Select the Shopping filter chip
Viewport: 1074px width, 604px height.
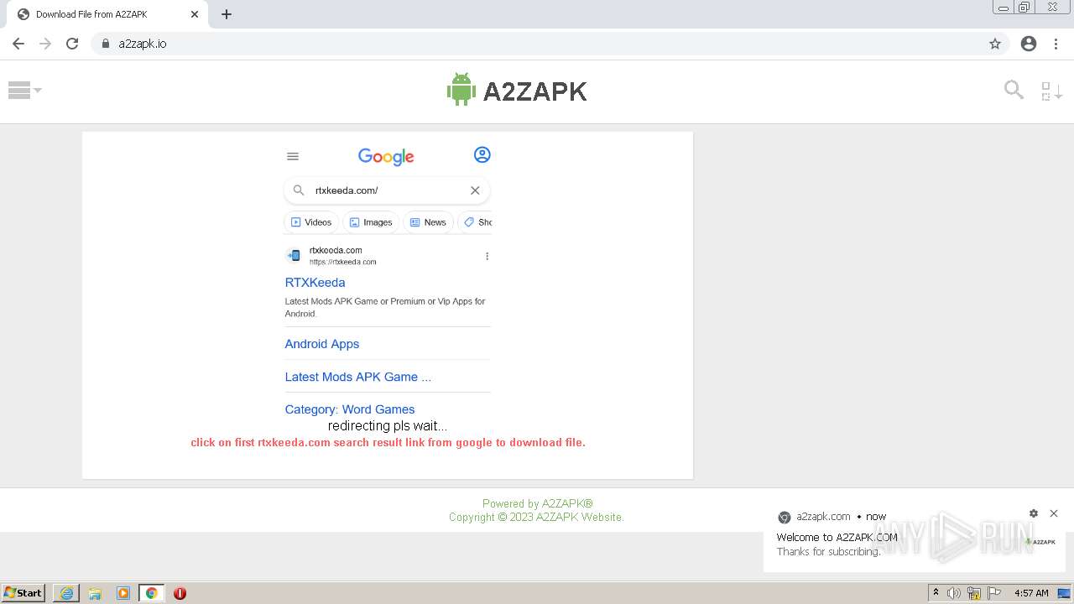[476, 222]
